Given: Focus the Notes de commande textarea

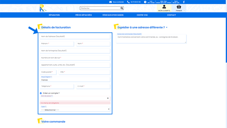Looking at the screenshot, I should coord(151,39).
